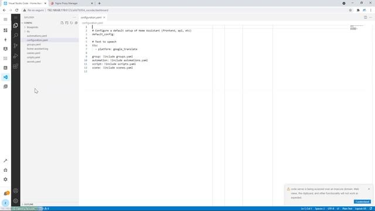Viewport: 375px width, 211px height.
Task: Change the UTF-8 encoding in status bar
Action: pos(330,209)
